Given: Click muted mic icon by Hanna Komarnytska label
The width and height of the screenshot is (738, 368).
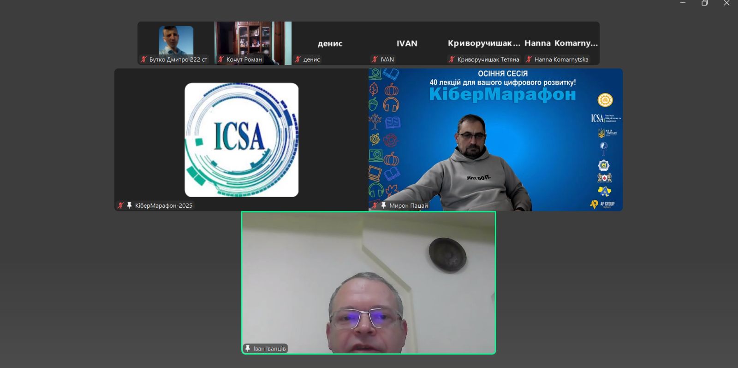Looking at the screenshot, I should [529, 59].
